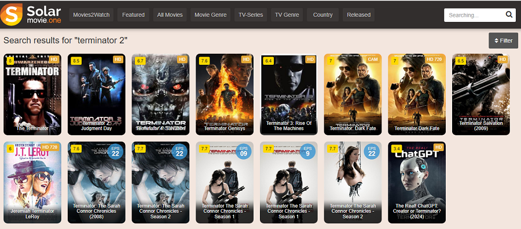This screenshot has height=229, width=521.
Task: Click the 6.5 rating badge
Action: pyautogui.click(x=461, y=61)
